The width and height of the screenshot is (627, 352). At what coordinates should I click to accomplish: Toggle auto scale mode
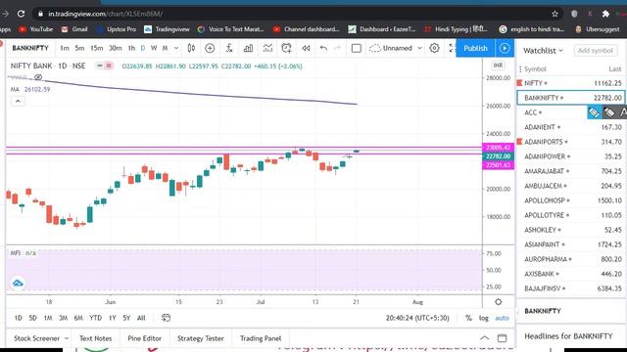click(x=503, y=318)
